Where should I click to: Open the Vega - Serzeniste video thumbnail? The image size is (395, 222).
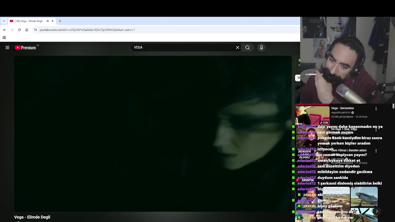pyautogui.click(x=312, y=116)
